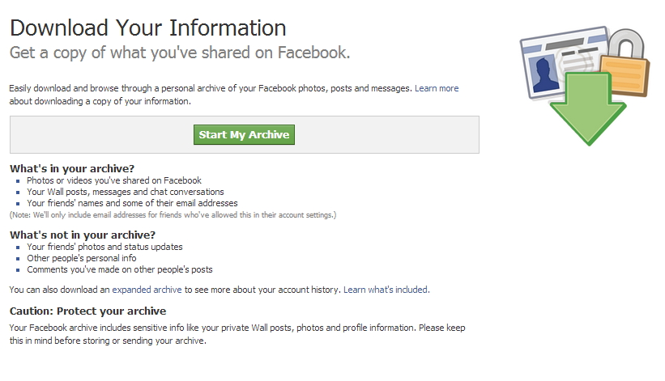Screen dimensions: 665x381
Task: Follow the expanded archive link
Action: (x=147, y=289)
